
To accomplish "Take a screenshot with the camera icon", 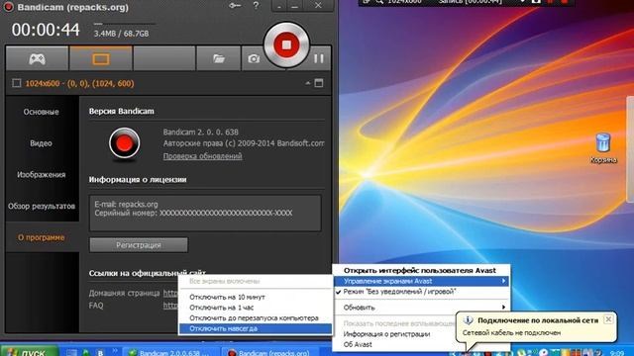I will click(x=254, y=59).
